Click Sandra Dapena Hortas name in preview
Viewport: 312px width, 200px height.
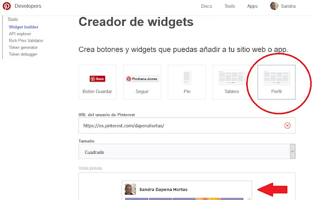pyautogui.click(x=163, y=189)
